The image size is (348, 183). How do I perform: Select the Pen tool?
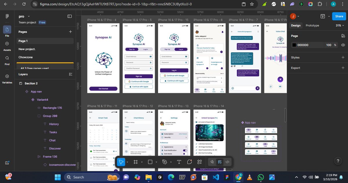pos(165,162)
